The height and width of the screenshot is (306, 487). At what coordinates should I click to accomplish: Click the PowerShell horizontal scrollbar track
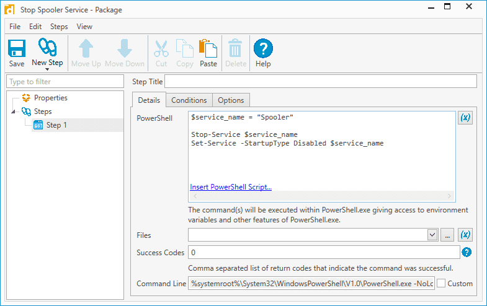(322, 196)
